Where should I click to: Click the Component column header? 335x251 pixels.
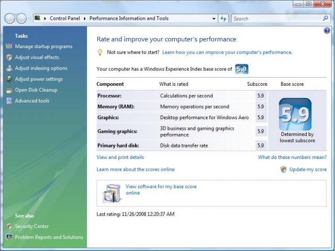[x=110, y=84]
